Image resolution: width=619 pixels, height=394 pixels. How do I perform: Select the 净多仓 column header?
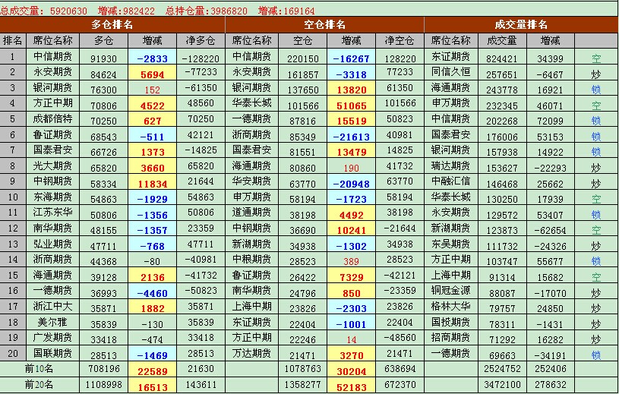pyautogui.click(x=201, y=41)
